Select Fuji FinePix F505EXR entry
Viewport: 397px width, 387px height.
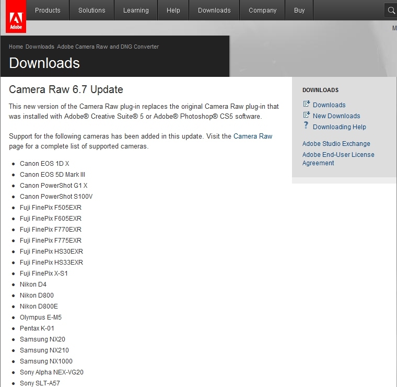point(51,208)
